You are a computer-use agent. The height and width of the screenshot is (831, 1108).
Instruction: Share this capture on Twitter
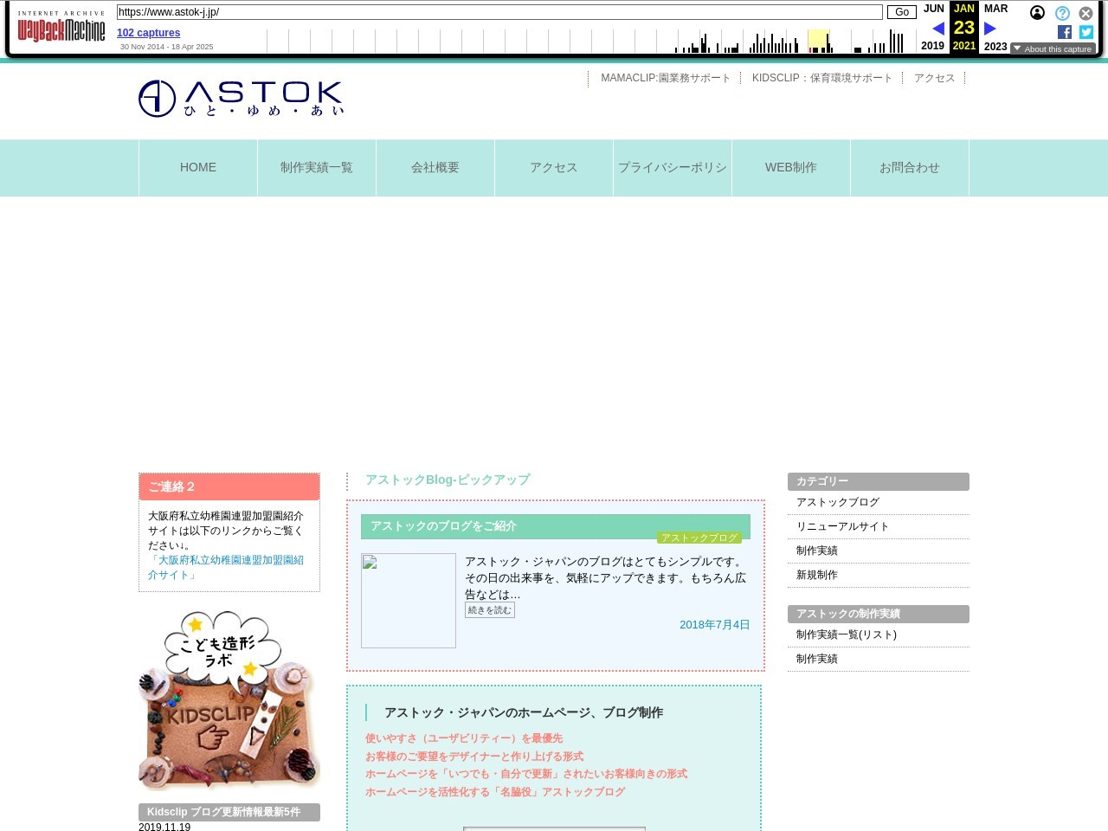coord(1086,32)
